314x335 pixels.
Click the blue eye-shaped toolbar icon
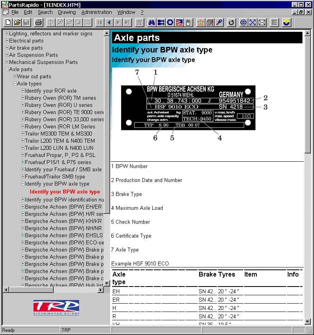tap(243, 22)
